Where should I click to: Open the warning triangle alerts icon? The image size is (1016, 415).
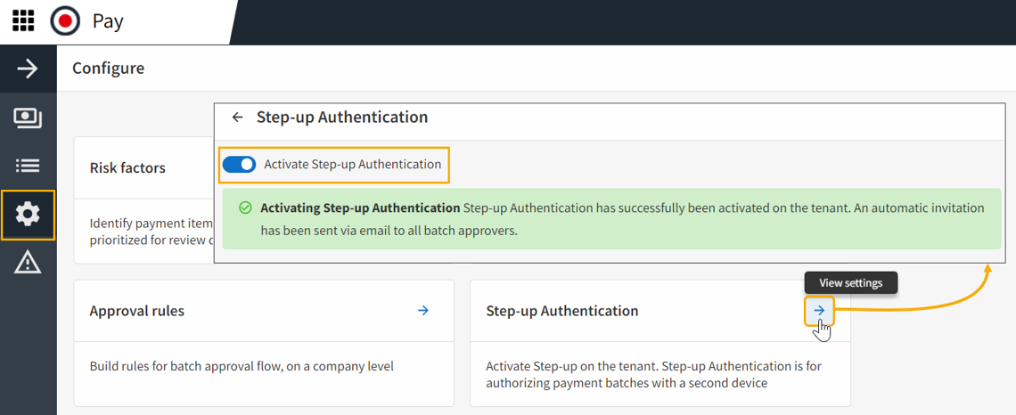[x=28, y=262]
